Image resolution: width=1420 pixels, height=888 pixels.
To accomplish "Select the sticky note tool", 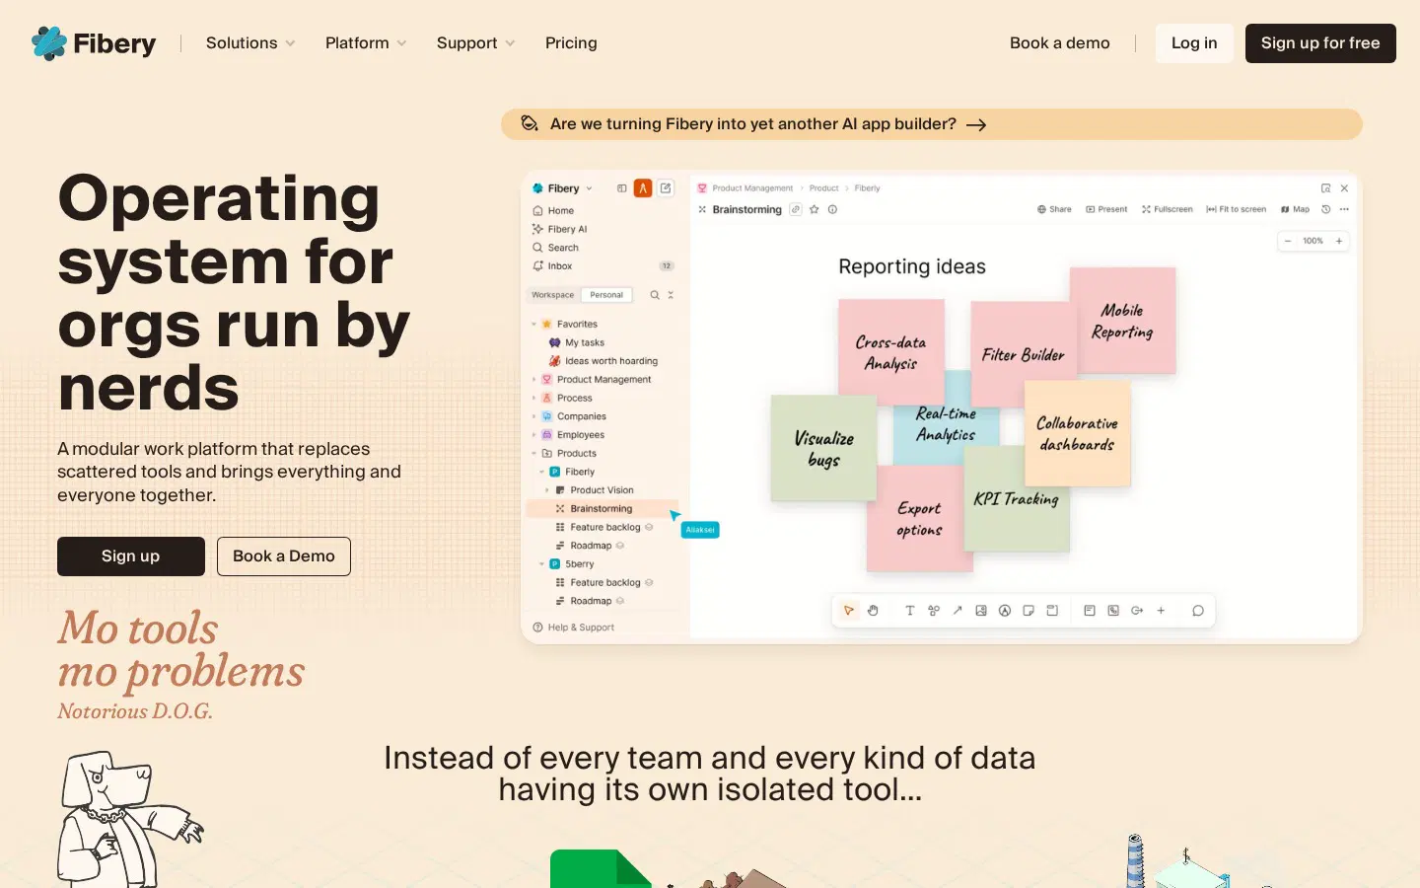I will pyautogui.click(x=1029, y=611).
